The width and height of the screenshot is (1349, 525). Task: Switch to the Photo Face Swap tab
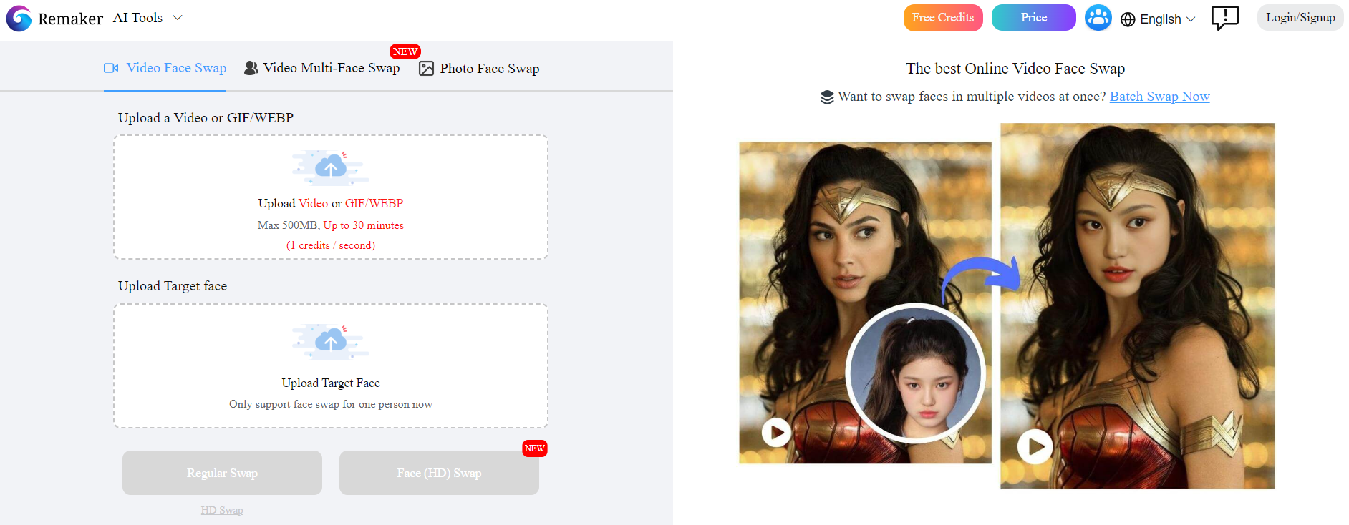[479, 69]
